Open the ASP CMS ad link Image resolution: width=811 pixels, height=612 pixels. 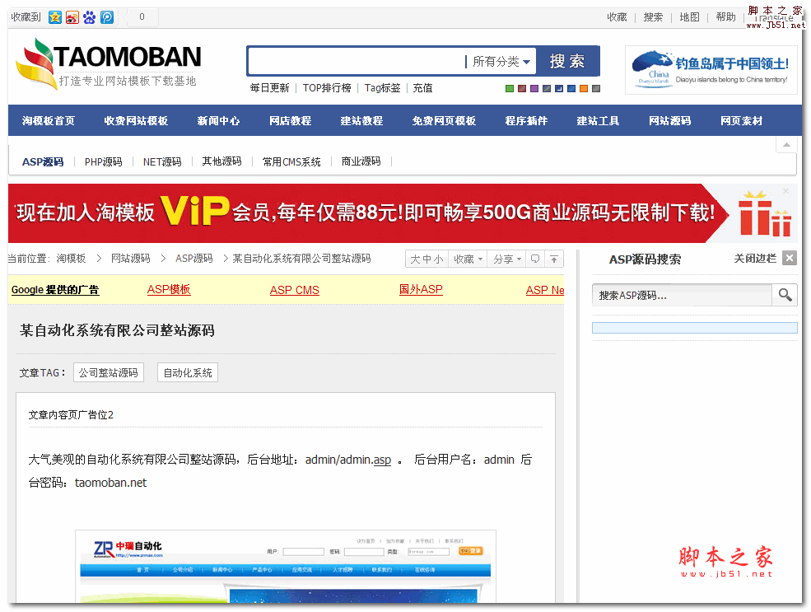tap(294, 290)
